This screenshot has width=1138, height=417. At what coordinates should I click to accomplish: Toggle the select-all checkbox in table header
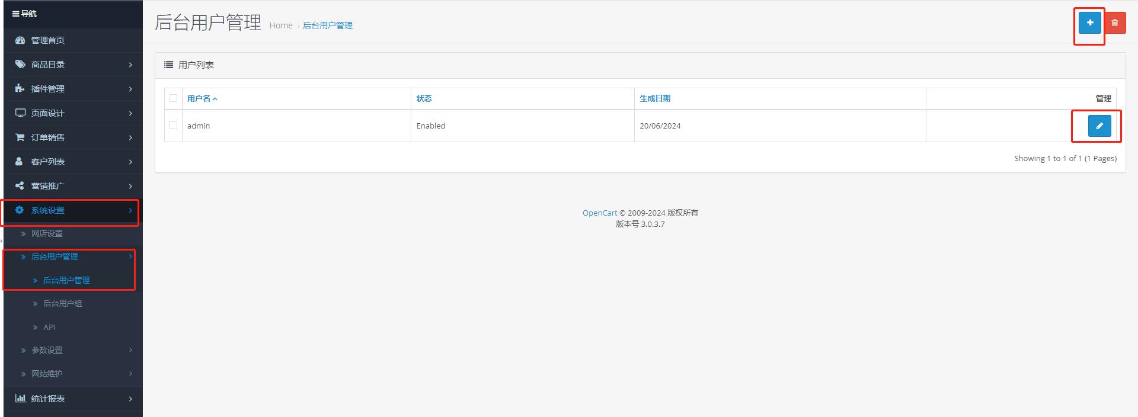[173, 98]
